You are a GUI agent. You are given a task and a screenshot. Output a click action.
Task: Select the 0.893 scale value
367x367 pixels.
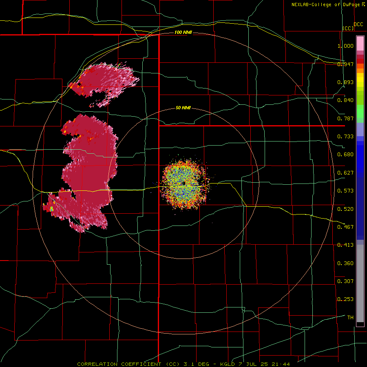[x=345, y=82]
